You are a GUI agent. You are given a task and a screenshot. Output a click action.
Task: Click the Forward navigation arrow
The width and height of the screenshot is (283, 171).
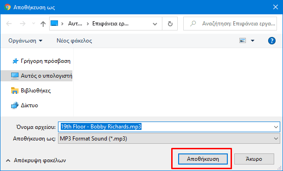click(x=23, y=24)
